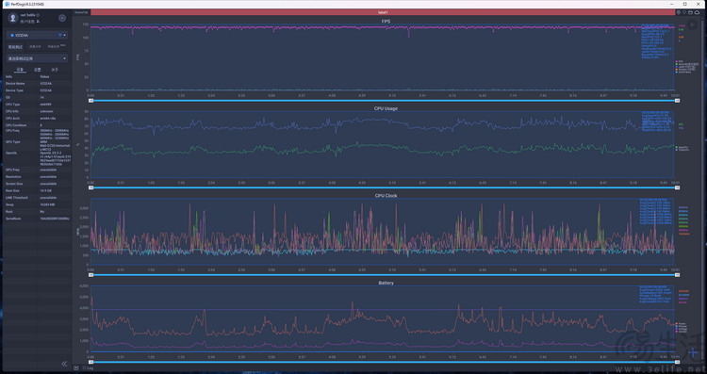Click the round play button to start recording
The width and height of the screenshot is (707, 374).
click(692, 25)
